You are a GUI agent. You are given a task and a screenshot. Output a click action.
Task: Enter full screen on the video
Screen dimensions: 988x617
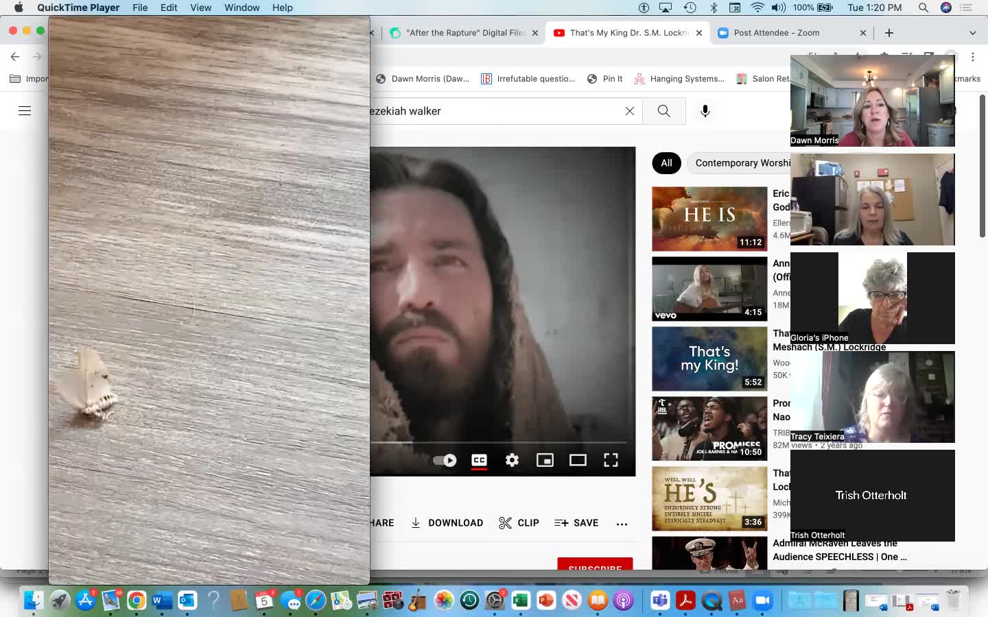611,460
